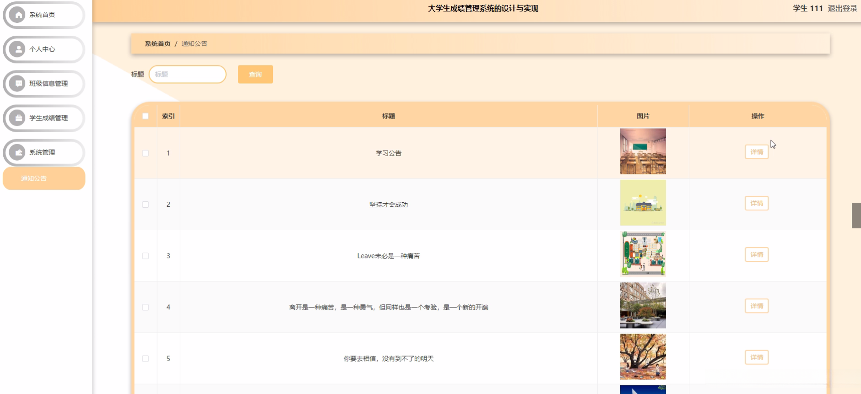Click the 查询 search button
Viewport: 861px width, 394px height.
[255, 74]
